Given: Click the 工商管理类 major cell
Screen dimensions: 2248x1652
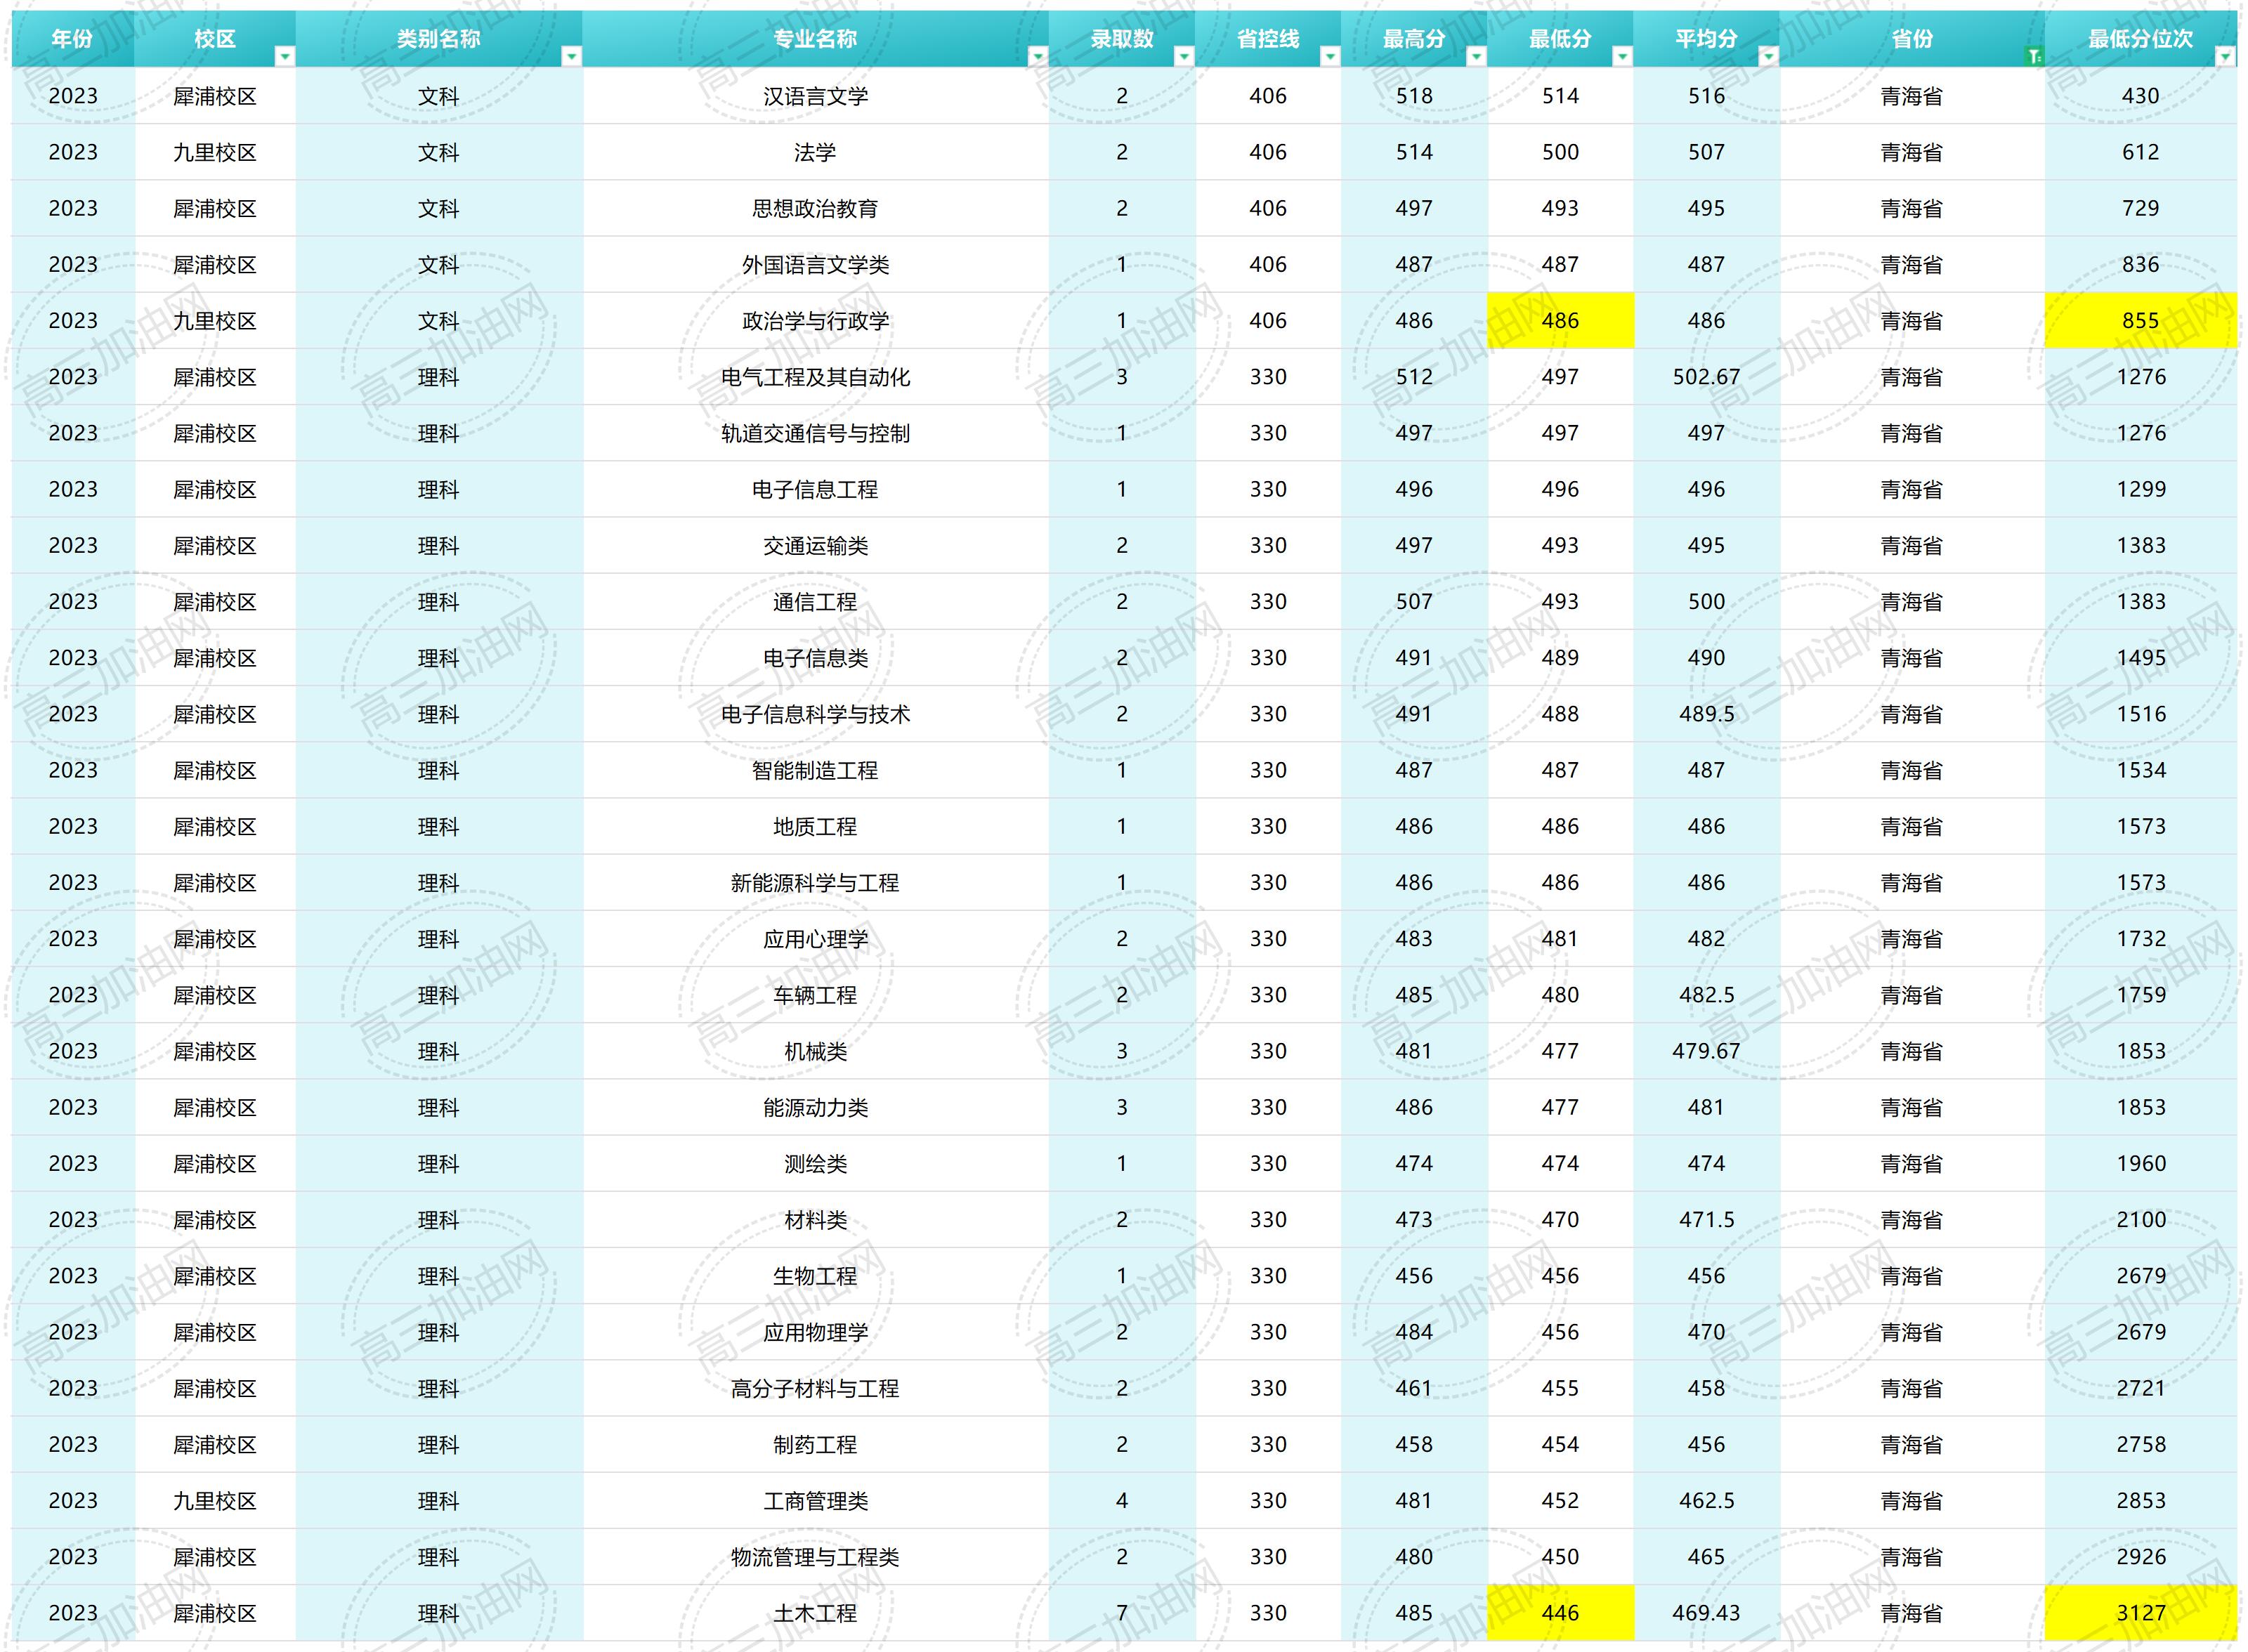Looking at the screenshot, I should tap(816, 1501).
